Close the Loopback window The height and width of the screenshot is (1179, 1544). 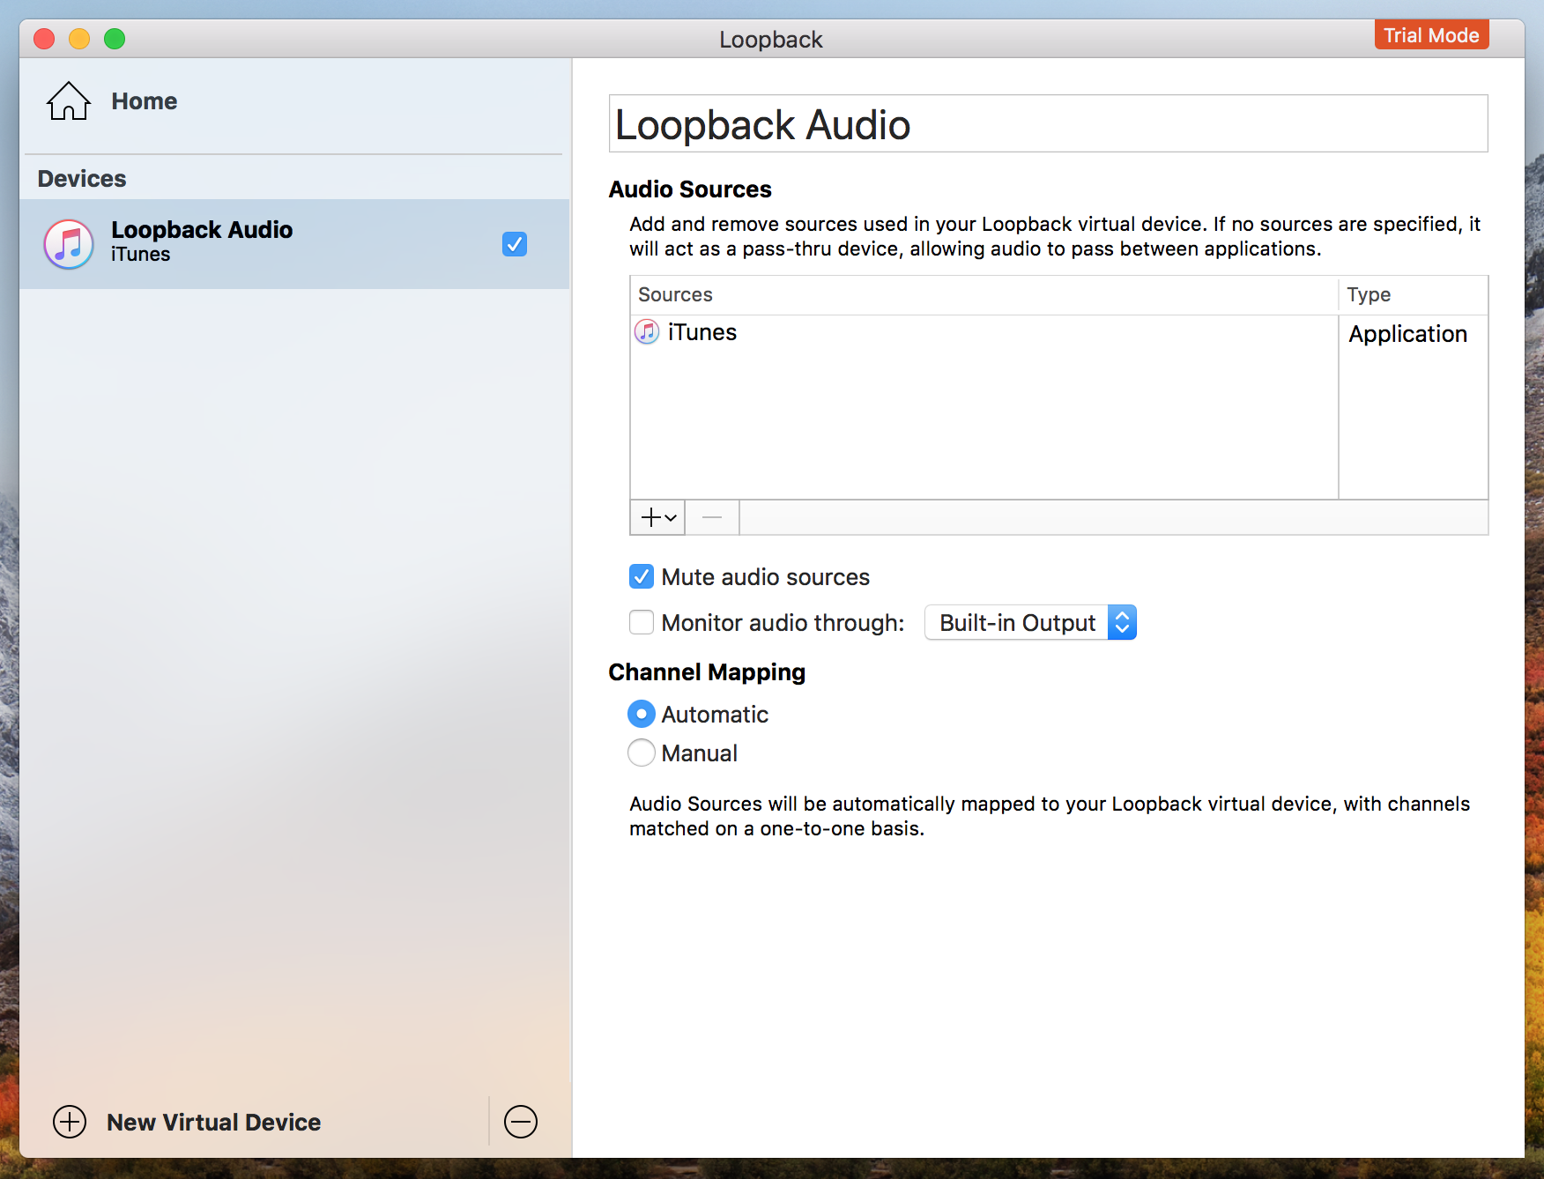[x=44, y=39]
